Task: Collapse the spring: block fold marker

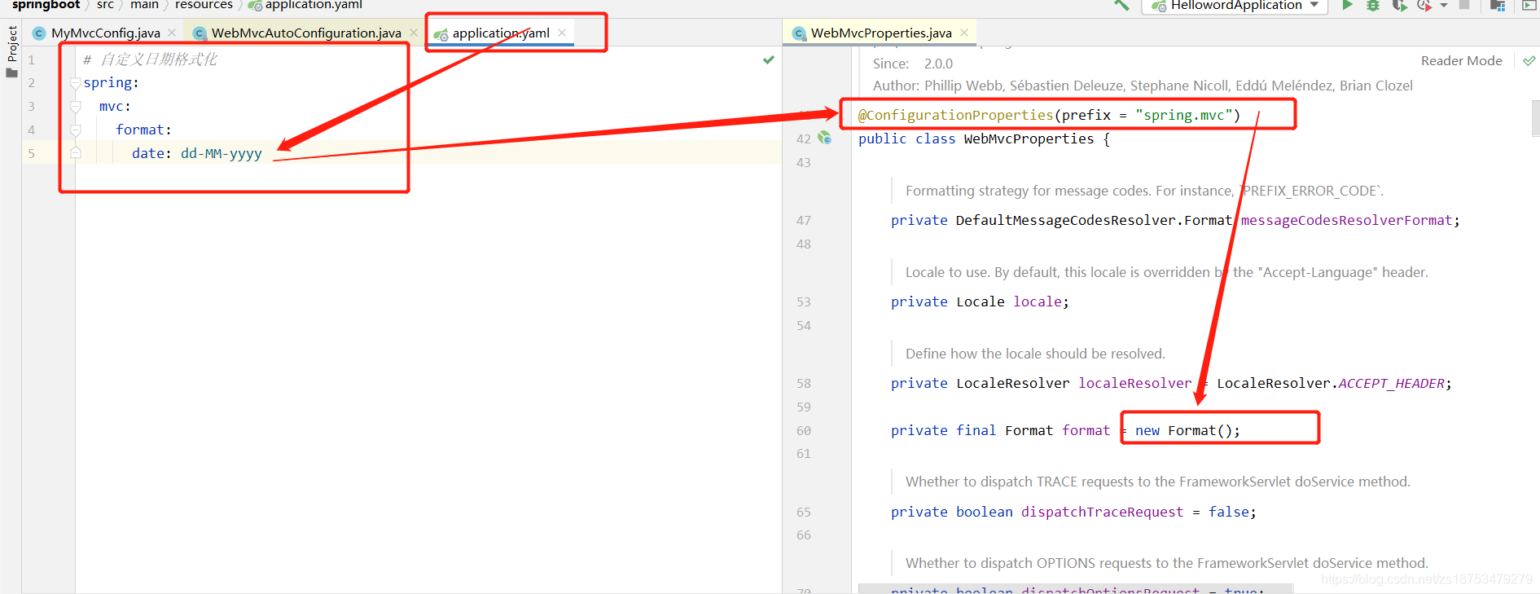Action: tap(76, 83)
